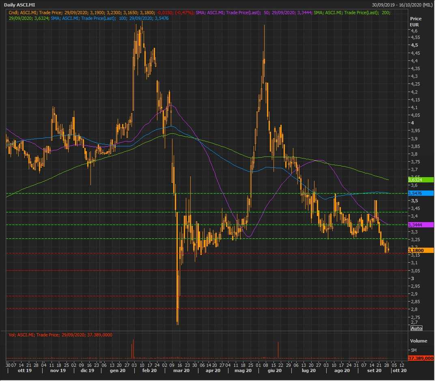Click the 4,5 level on price axis

pyautogui.click(x=414, y=45)
